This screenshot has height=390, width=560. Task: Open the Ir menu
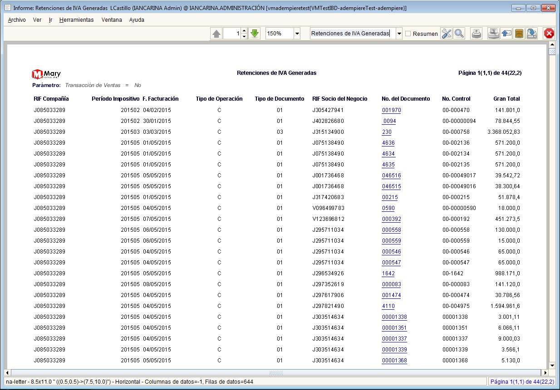[50, 20]
